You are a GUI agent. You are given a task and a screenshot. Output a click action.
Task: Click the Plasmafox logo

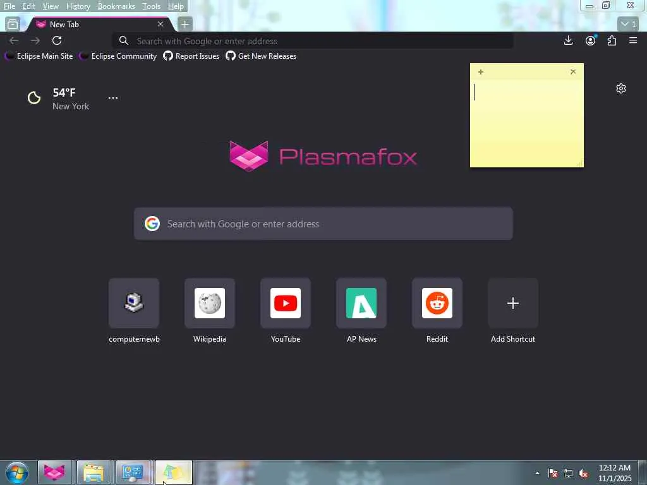point(323,157)
